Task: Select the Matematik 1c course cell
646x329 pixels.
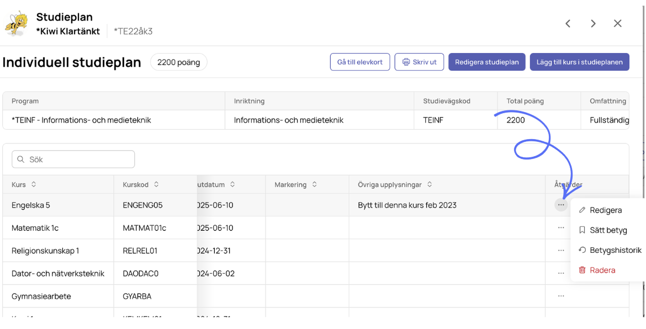Action: [58, 228]
